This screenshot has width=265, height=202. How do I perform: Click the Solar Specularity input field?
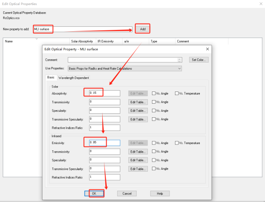coord(104,111)
